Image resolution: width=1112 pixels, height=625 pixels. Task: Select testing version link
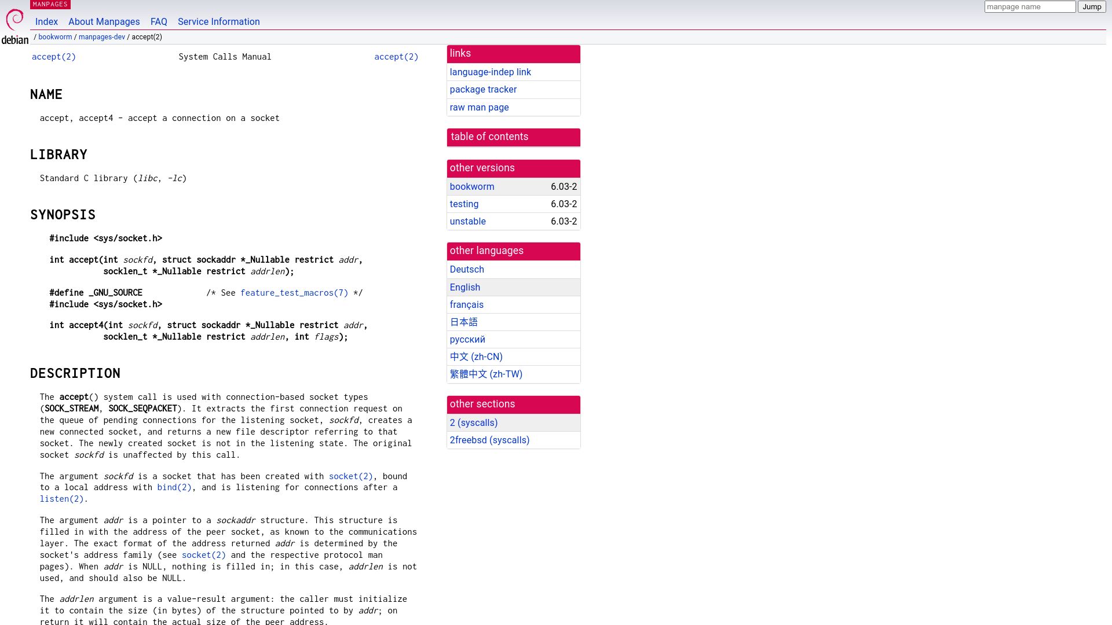pos(464,204)
